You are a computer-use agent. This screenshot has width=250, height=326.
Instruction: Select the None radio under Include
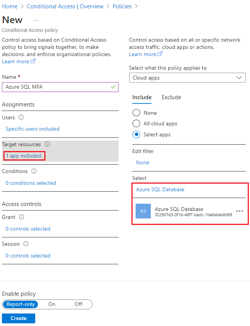[x=136, y=112]
